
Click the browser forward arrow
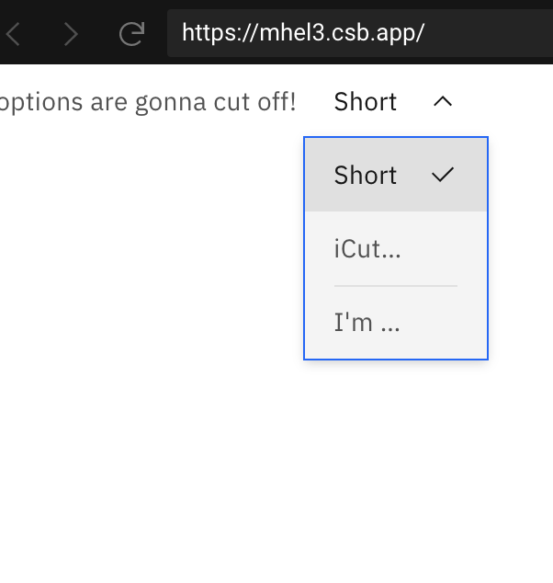(x=71, y=35)
